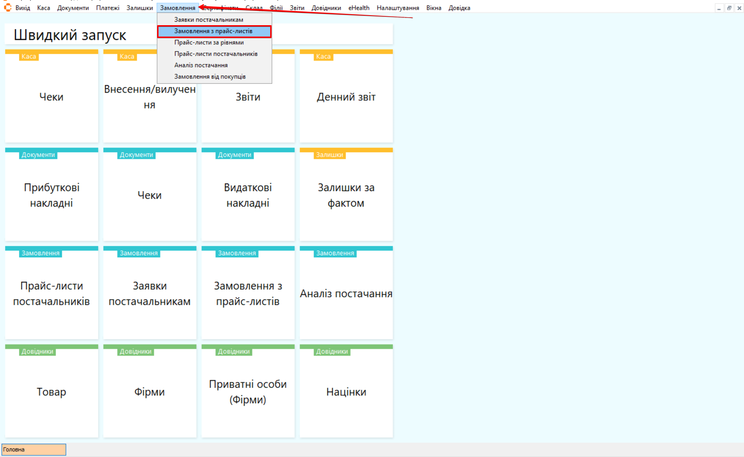Image resolution: width=744 pixels, height=457 pixels.
Task: Open the Налаштування menu
Action: 398,8
